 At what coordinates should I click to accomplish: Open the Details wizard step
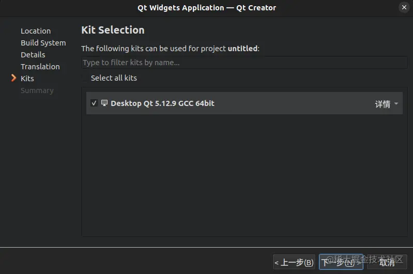pos(33,54)
